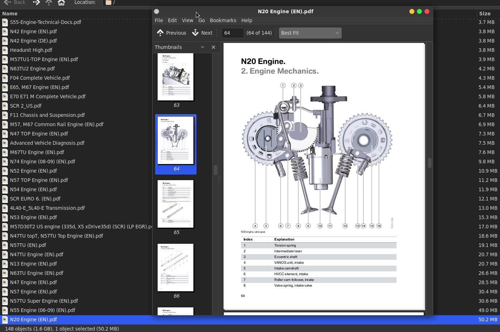The width and height of the screenshot is (500, 332).
Task: Select file N57 Engine (EN).pdf
Action: [x=33, y=292]
